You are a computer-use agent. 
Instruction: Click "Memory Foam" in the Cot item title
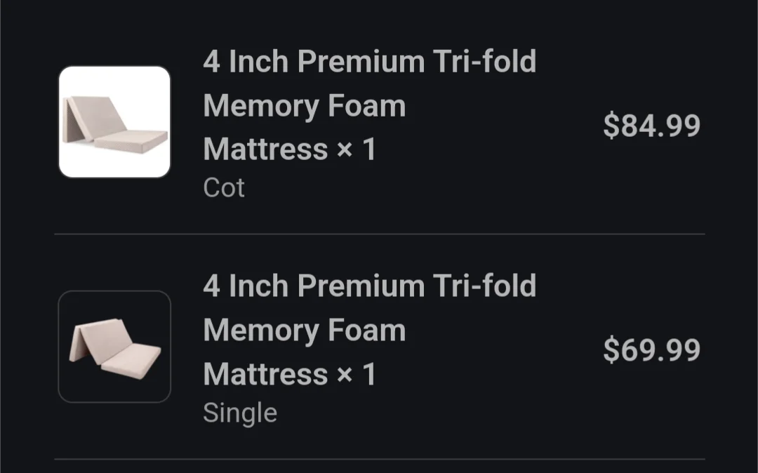click(305, 106)
